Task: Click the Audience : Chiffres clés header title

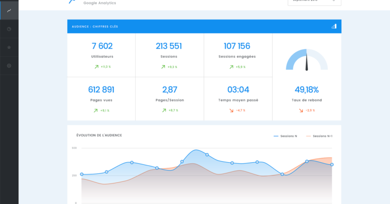Action: (x=95, y=26)
